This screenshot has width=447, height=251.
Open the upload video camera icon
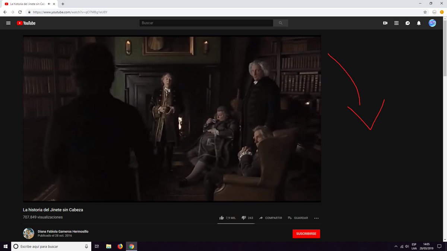coord(385,23)
